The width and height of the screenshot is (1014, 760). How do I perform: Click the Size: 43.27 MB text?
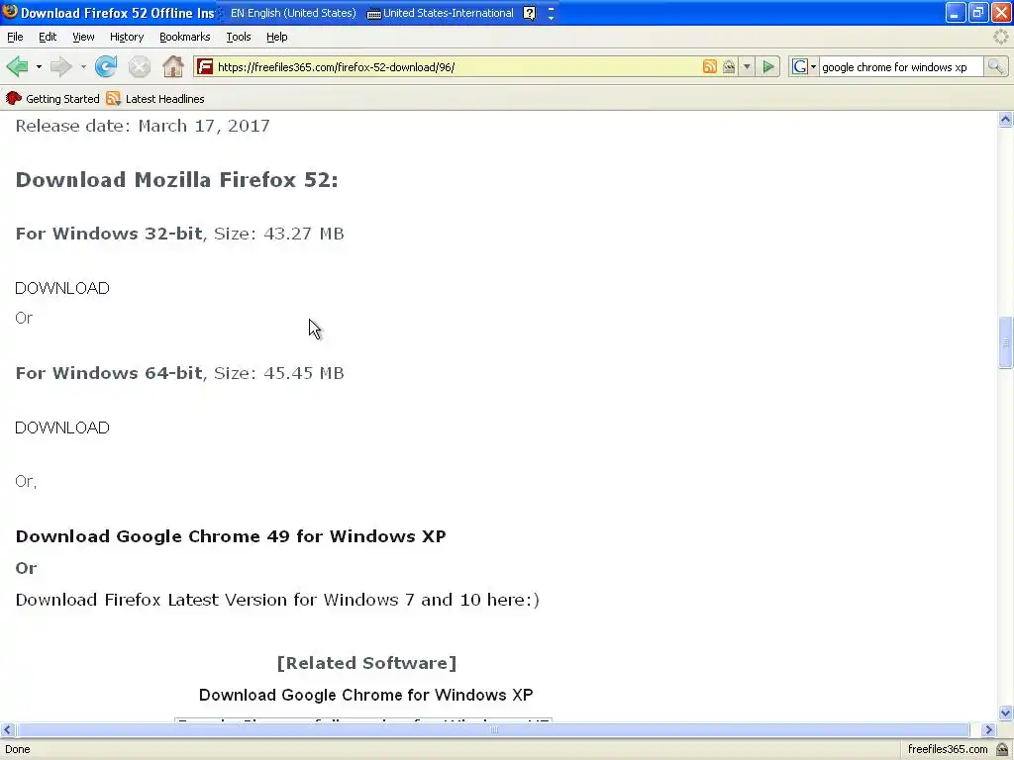tap(278, 234)
